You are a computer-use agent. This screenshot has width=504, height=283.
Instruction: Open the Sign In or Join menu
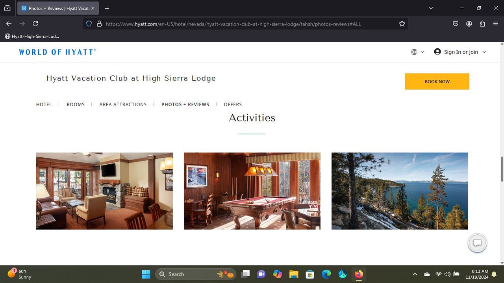(x=460, y=52)
